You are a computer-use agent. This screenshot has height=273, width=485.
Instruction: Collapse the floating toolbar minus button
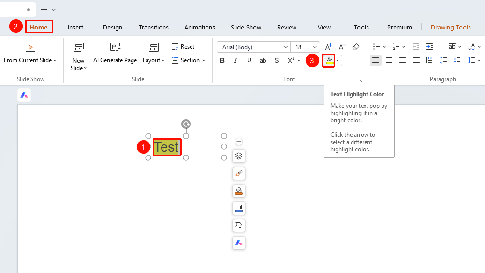click(239, 142)
